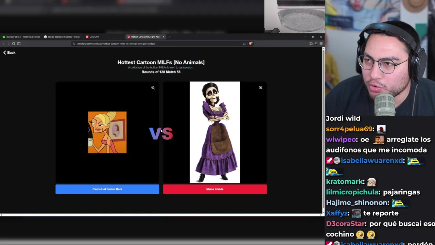Viewport: 435px width, 245px height.
Task: Open the Brave shields icon
Action: (250, 44)
